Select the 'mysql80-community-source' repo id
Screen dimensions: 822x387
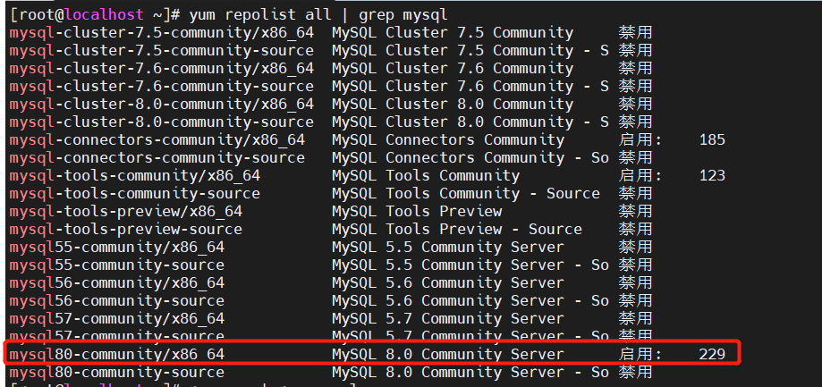click(x=117, y=373)
